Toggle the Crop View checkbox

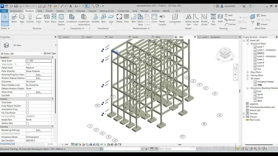coord(28,102)
